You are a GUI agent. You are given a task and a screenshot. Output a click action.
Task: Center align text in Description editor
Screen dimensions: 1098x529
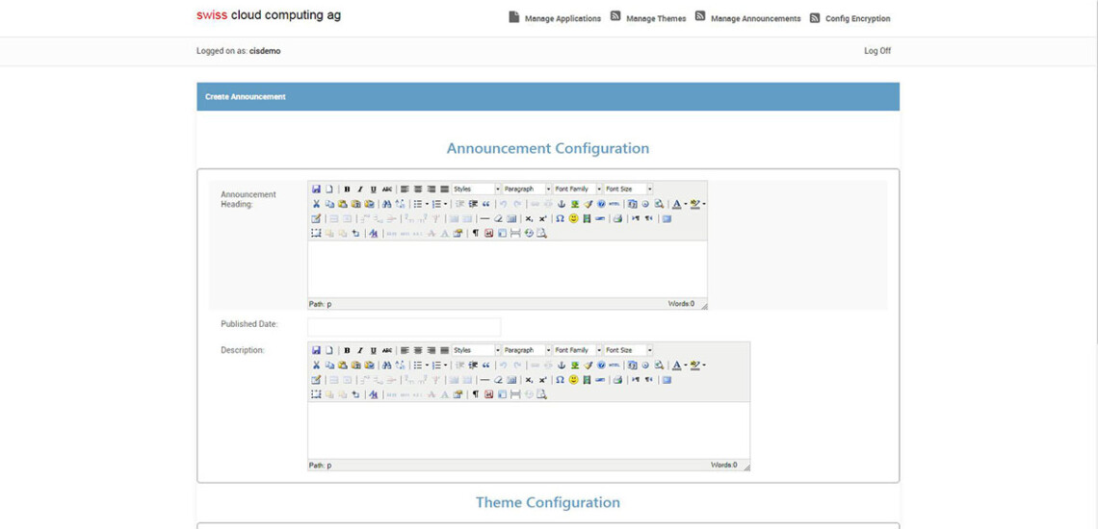pyautogui.click(x=418, y=350)
